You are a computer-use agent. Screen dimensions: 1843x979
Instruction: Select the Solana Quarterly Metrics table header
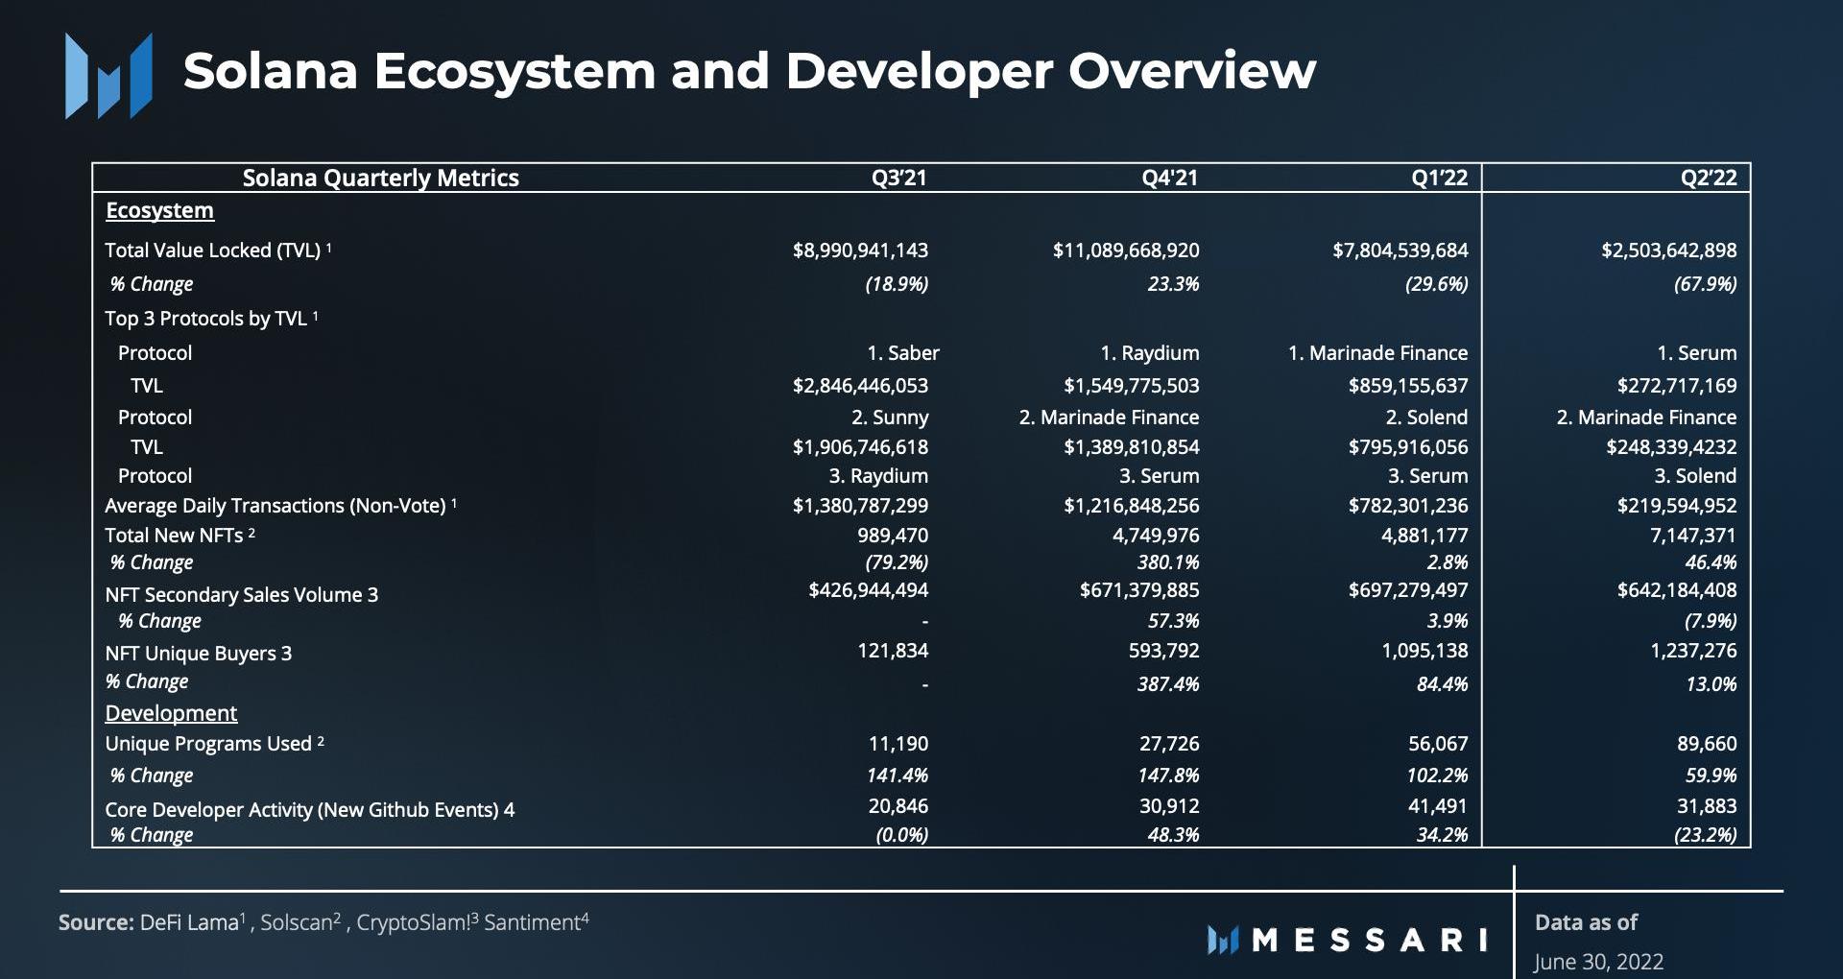pos(380,178)
